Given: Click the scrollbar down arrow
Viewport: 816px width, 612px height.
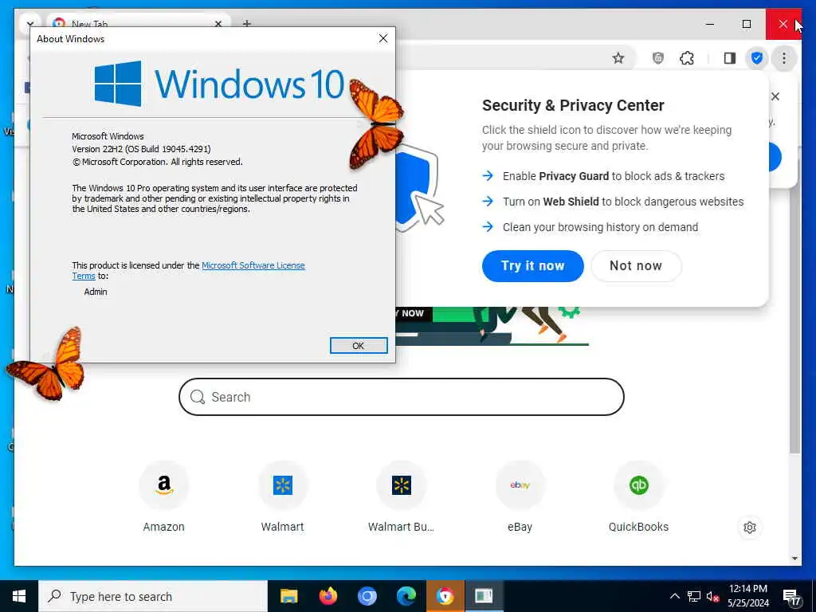Looking at the screenshot, I should click(x=794, y=559).
